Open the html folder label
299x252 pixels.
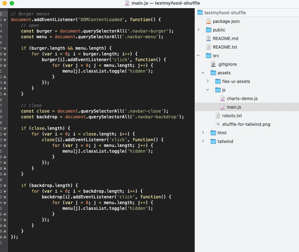222,133
